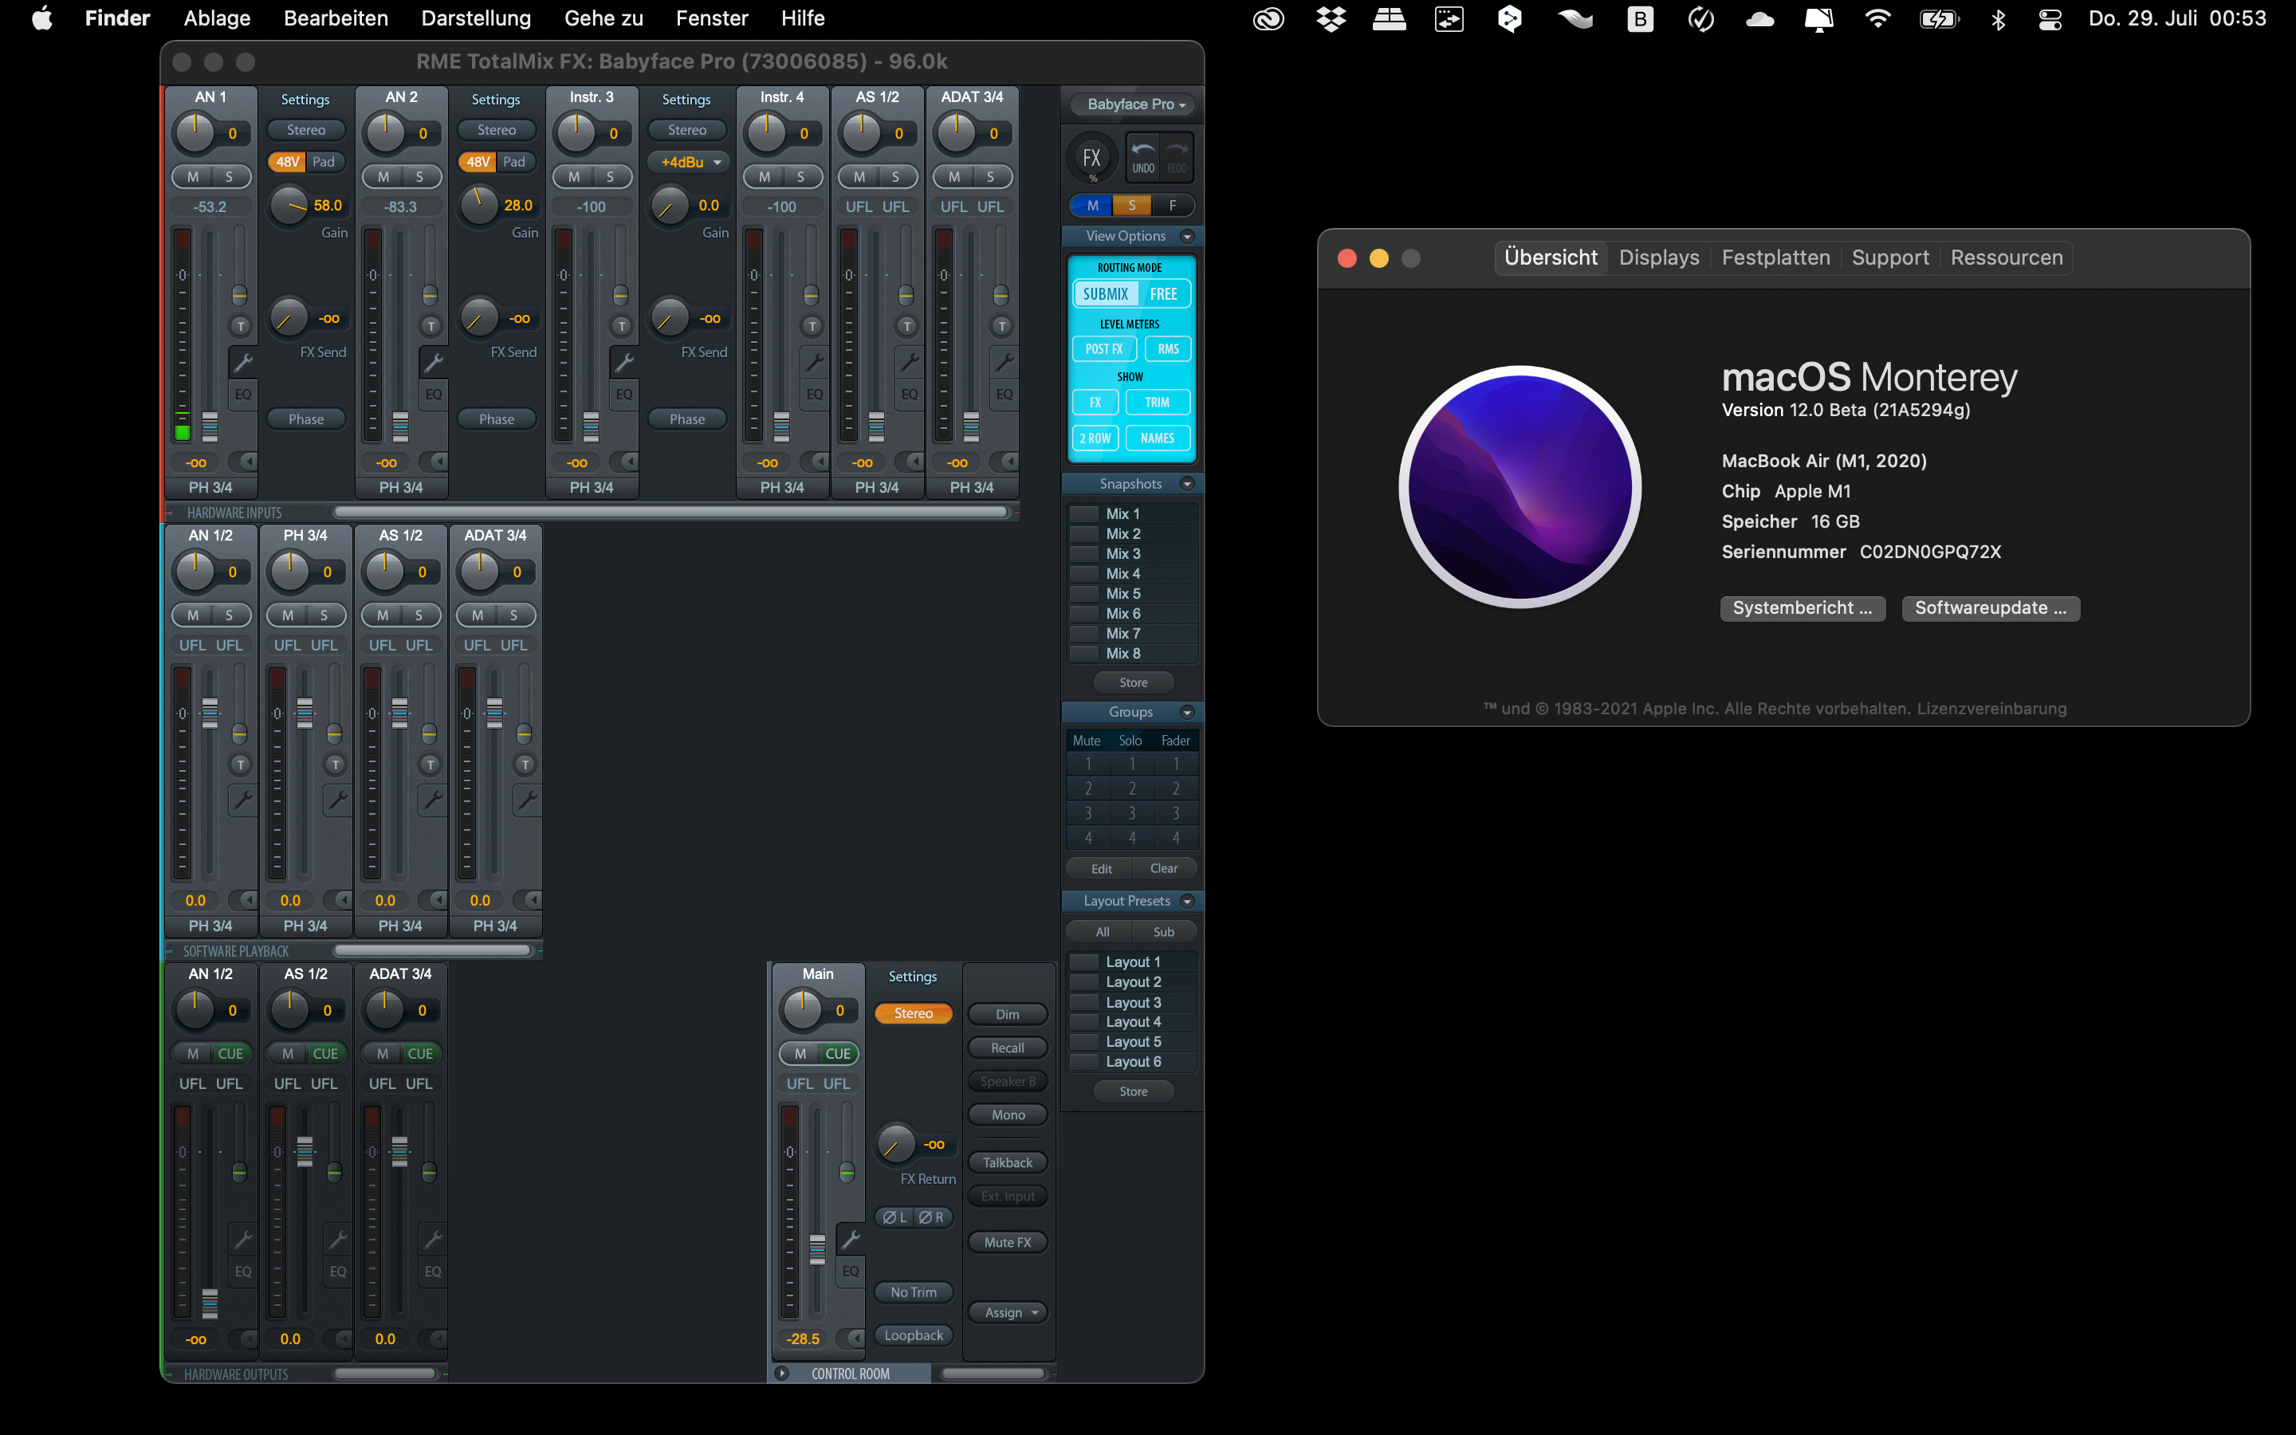
Task: Collapse the Snapshots section
Action: click(1187, 484)
